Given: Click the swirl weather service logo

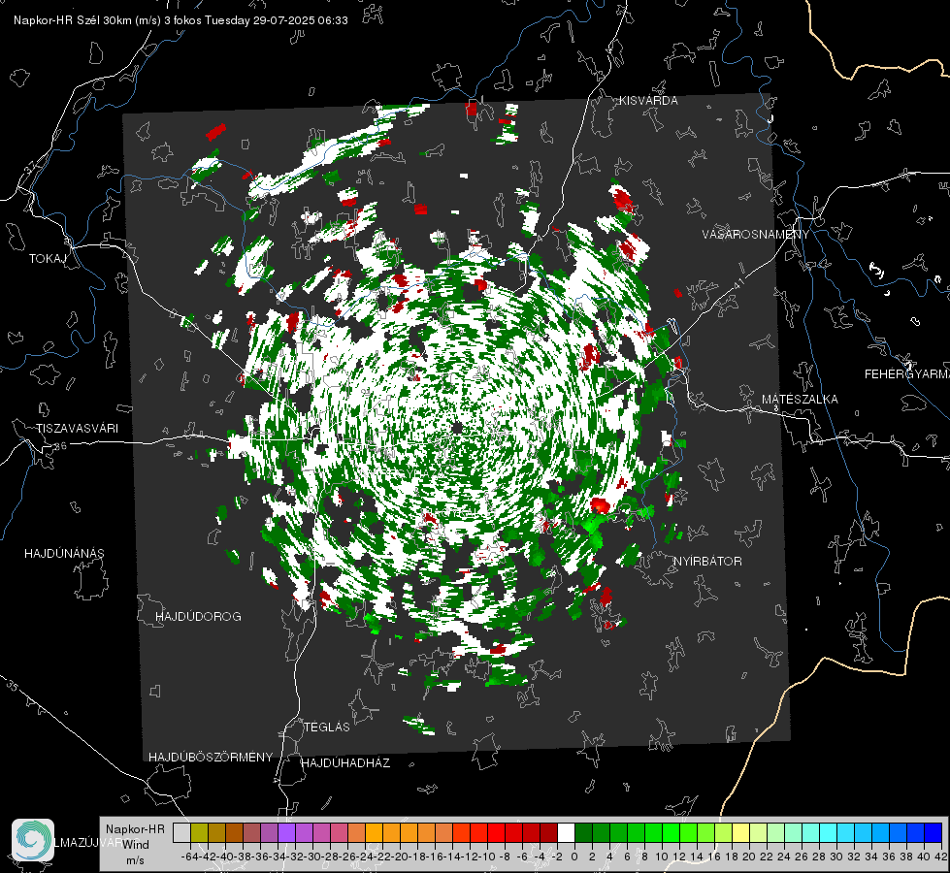Looking at the screenshot, I should coord(33,840).
